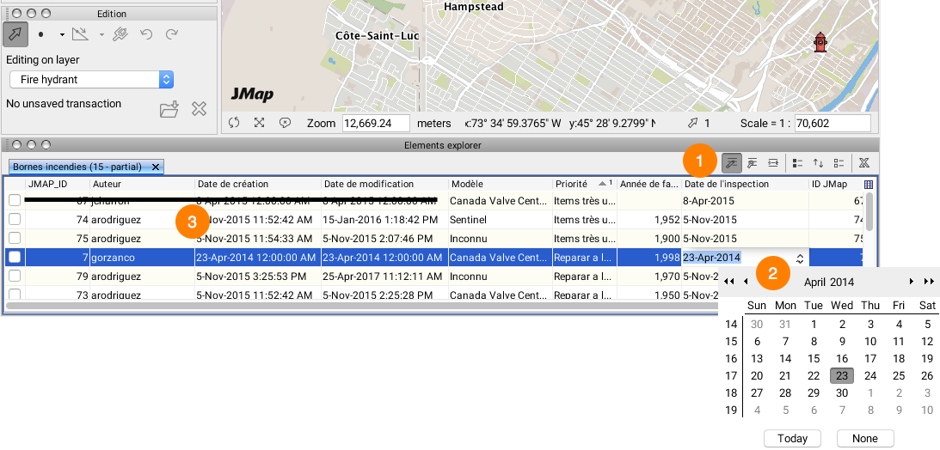940x450 pixels.
Task: Tick the checkbox of the gorzanco row
Action: 14,258
